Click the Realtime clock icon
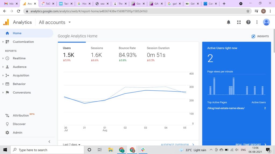 [x=7, y=58]
